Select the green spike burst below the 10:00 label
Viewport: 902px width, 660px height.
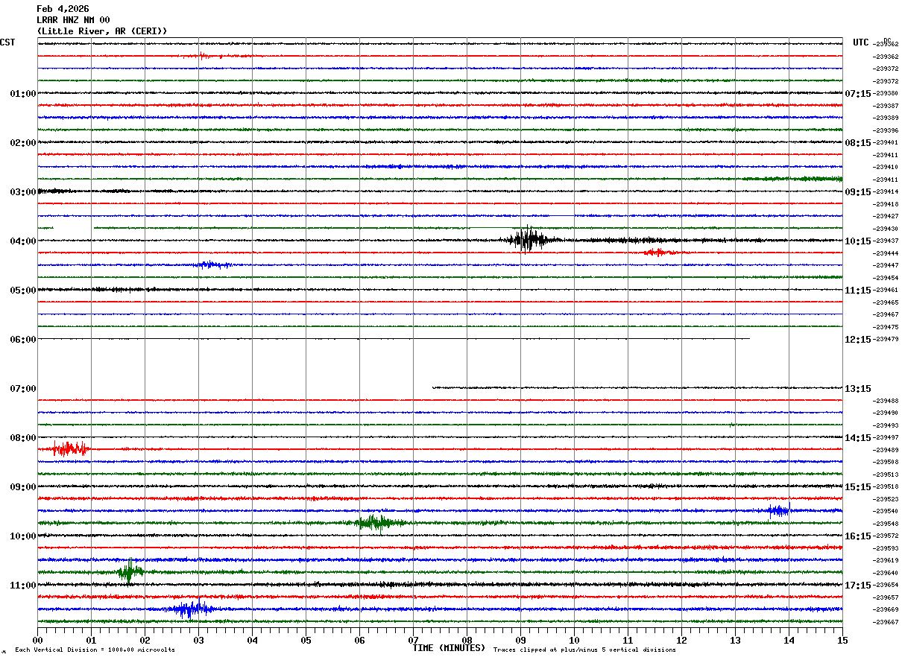point(130,571)
